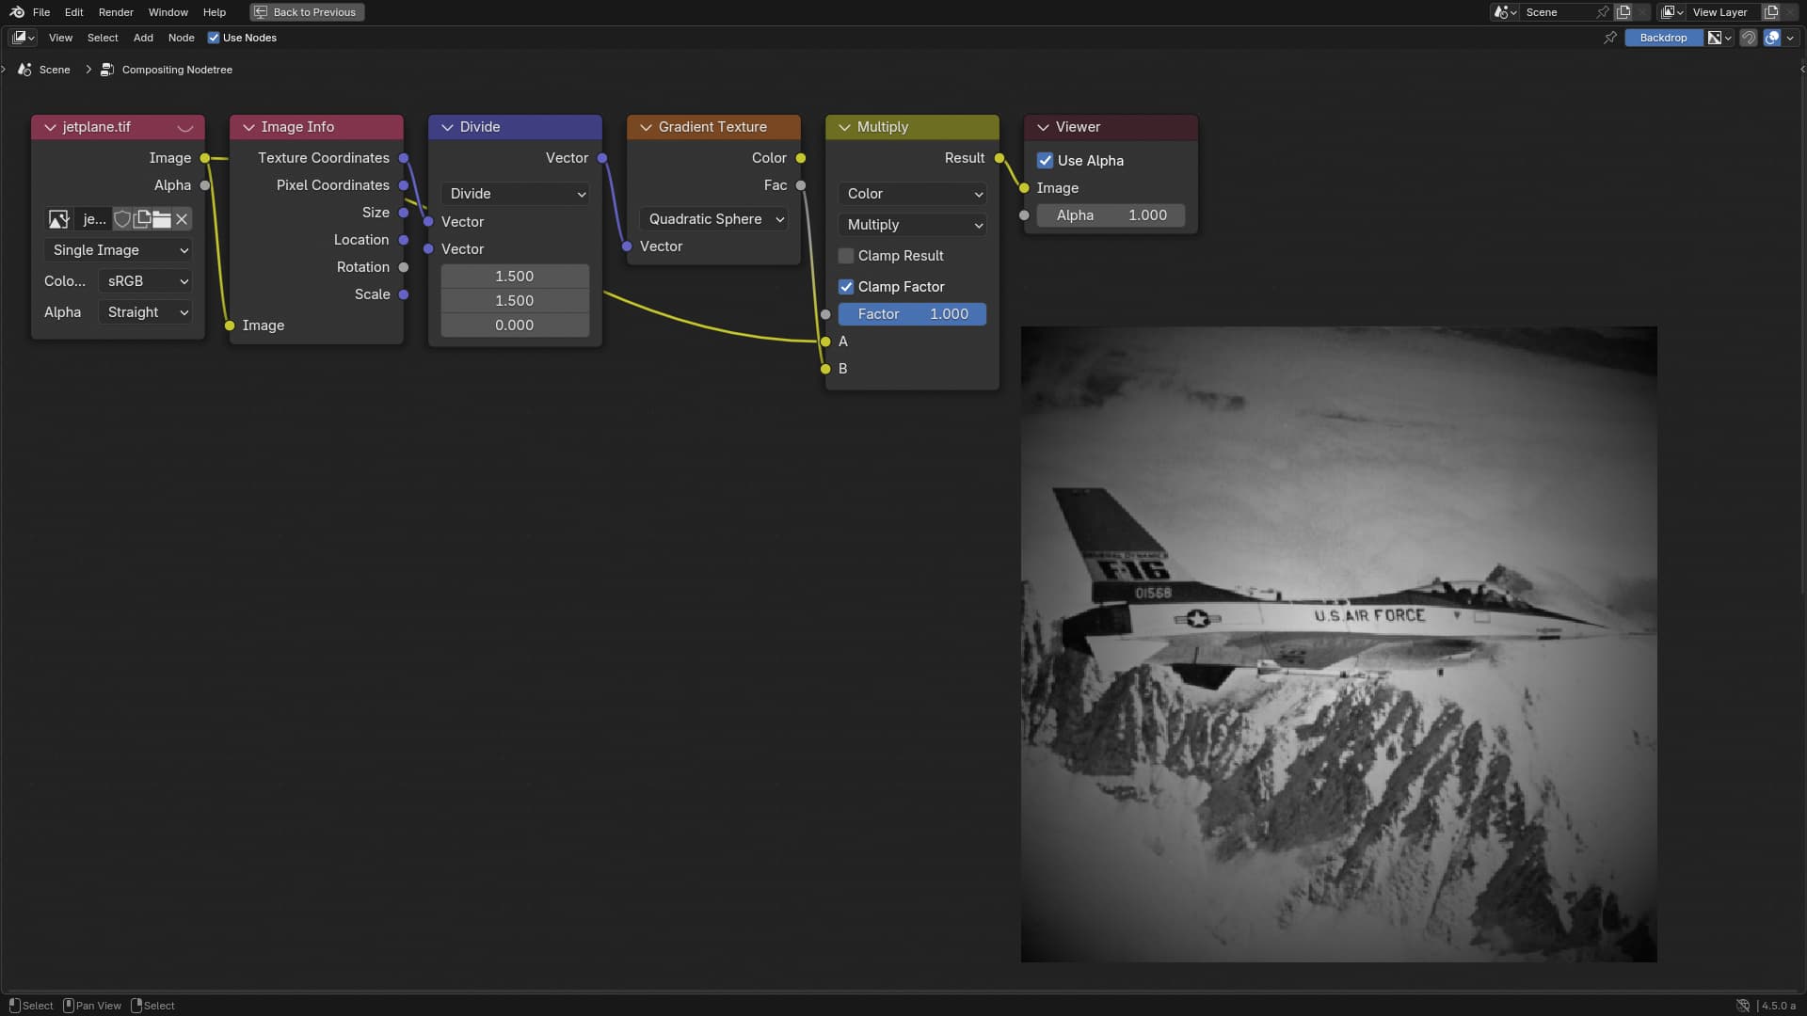Click the scene browse icon in the top bar

(x=1505, y=12)
